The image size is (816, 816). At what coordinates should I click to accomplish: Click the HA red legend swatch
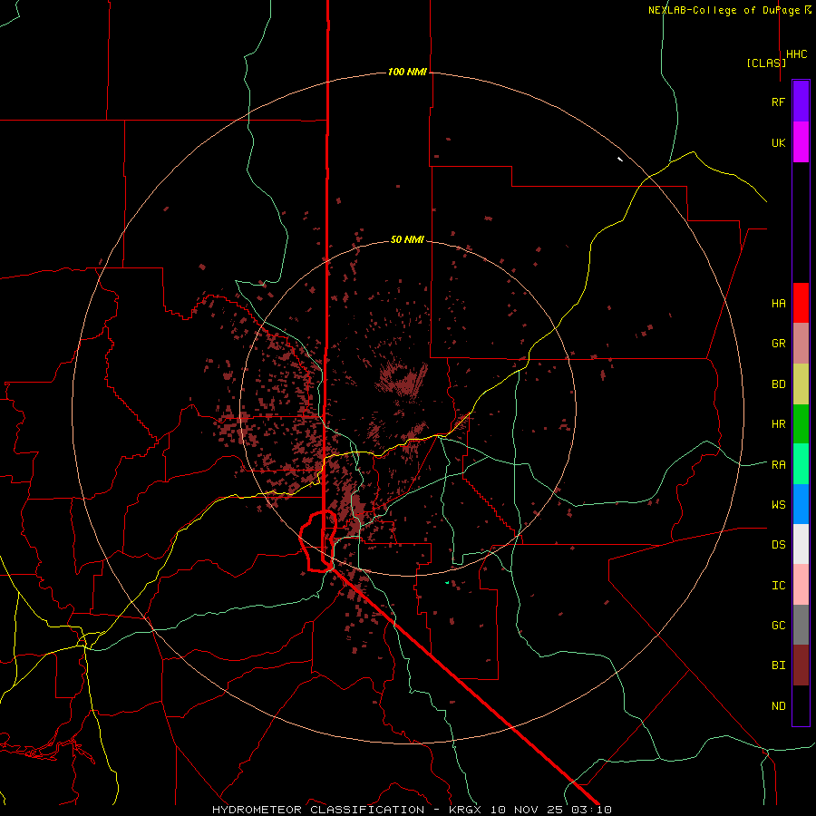[x=801, y=303]
